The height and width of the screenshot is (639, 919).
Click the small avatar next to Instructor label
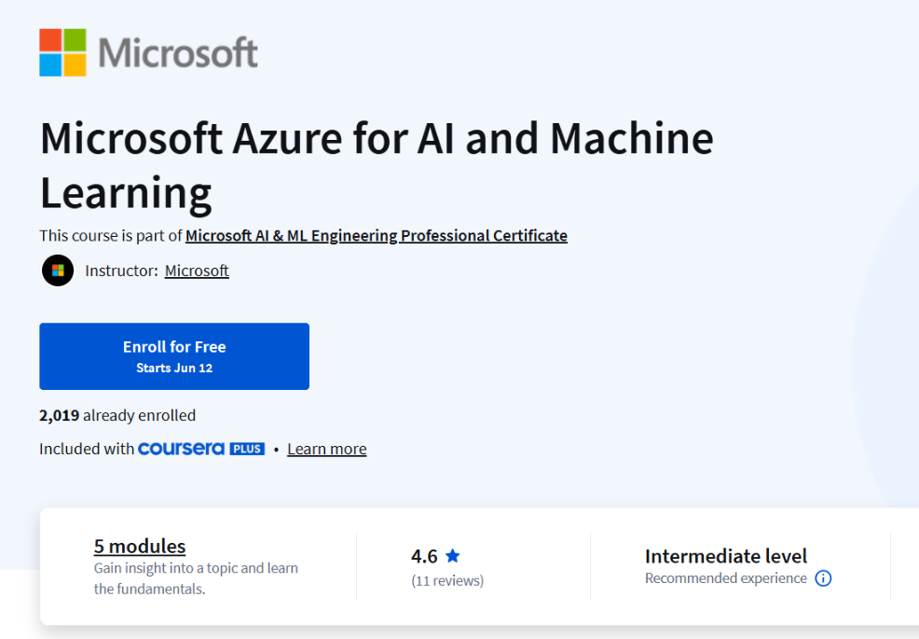[58, 271]
